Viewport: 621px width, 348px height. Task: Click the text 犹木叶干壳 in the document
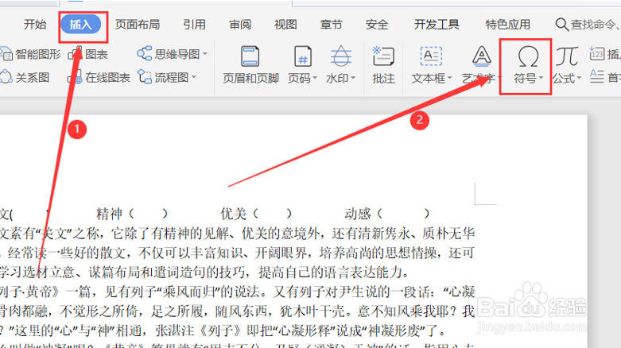[312, 311]
